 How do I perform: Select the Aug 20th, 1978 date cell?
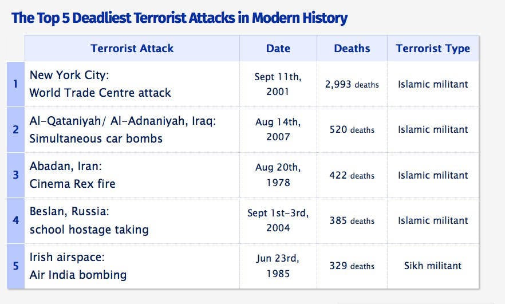[x=278, y=175]
